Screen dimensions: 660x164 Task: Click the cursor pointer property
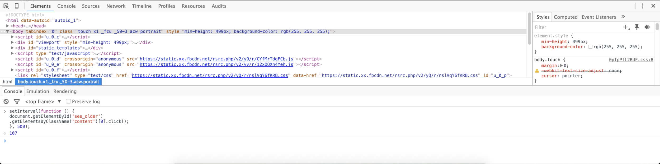pos(562,76)
